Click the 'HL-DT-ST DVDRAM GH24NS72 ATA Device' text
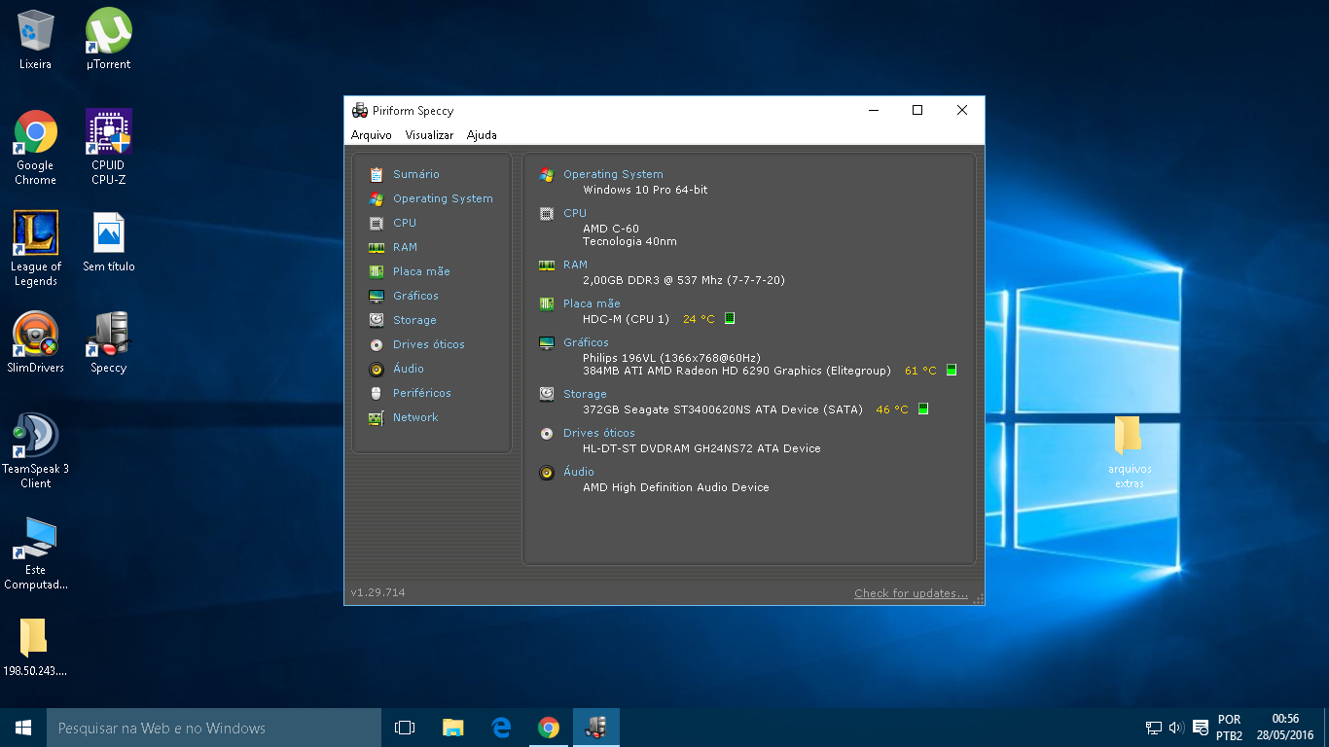Viewport: 1329px width, 747px height. click(x=701, y=448)
